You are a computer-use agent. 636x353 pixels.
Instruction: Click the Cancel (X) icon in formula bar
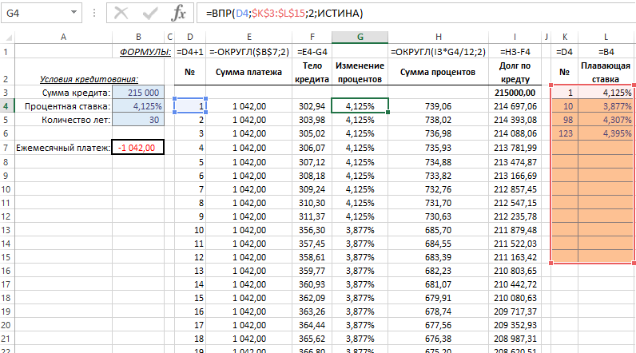pyautogui.click(x=122, y=14)
